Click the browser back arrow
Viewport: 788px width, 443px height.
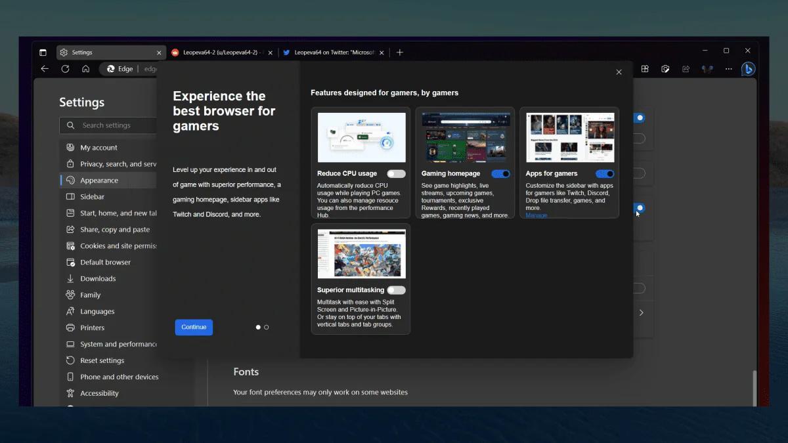coord(45,68)
